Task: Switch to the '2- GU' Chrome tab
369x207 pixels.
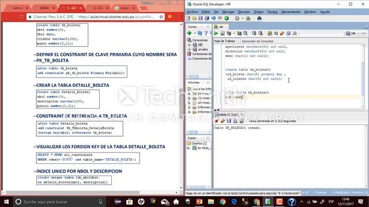Action: [x=98, y=8]
